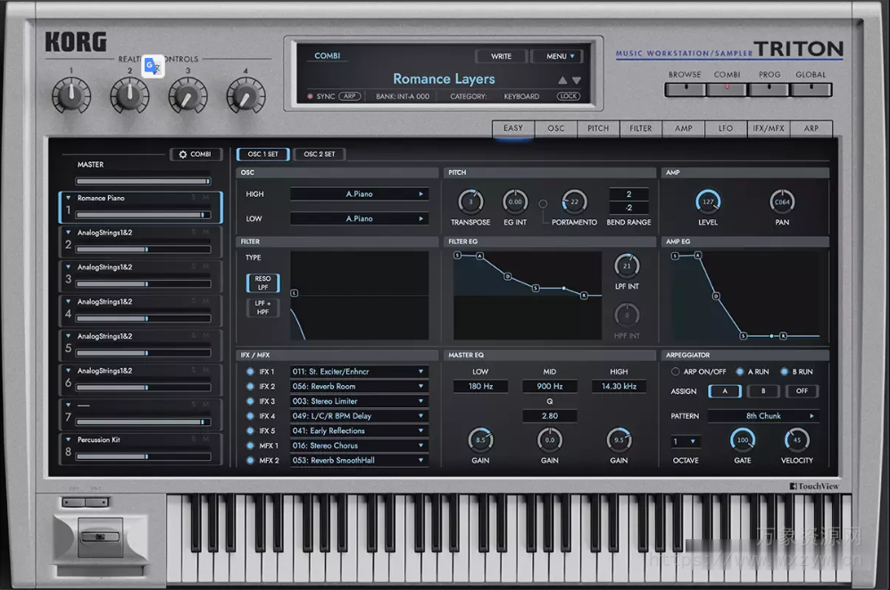Toggle ARP ON/OFF in arpeggiator
890x590 pixels.
[x=676, y=372]
